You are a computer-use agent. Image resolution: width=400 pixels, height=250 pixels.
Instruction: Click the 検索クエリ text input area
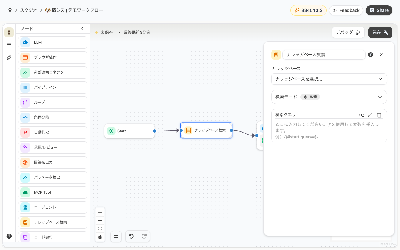(329, 131)
